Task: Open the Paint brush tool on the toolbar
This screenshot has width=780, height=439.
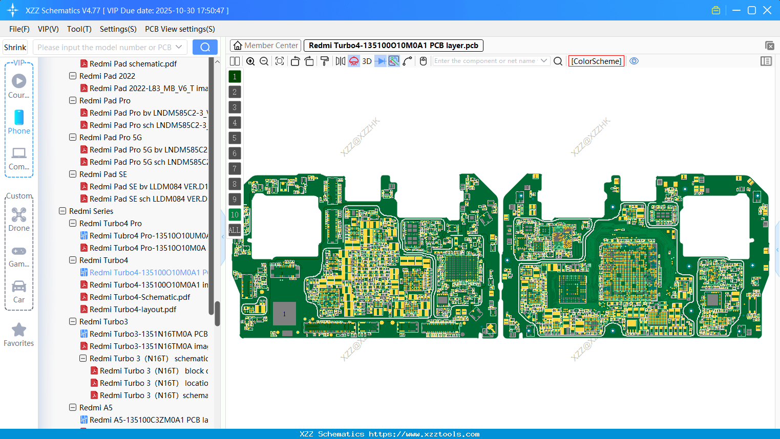Action: pos(325,61)
